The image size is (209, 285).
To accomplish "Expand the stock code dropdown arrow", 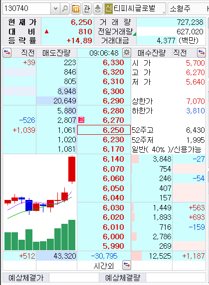I will tap(55, 8).
